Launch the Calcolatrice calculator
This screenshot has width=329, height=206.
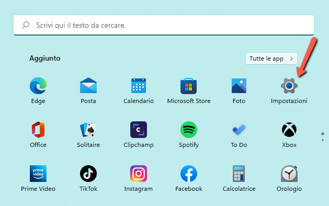pos(239,174)
